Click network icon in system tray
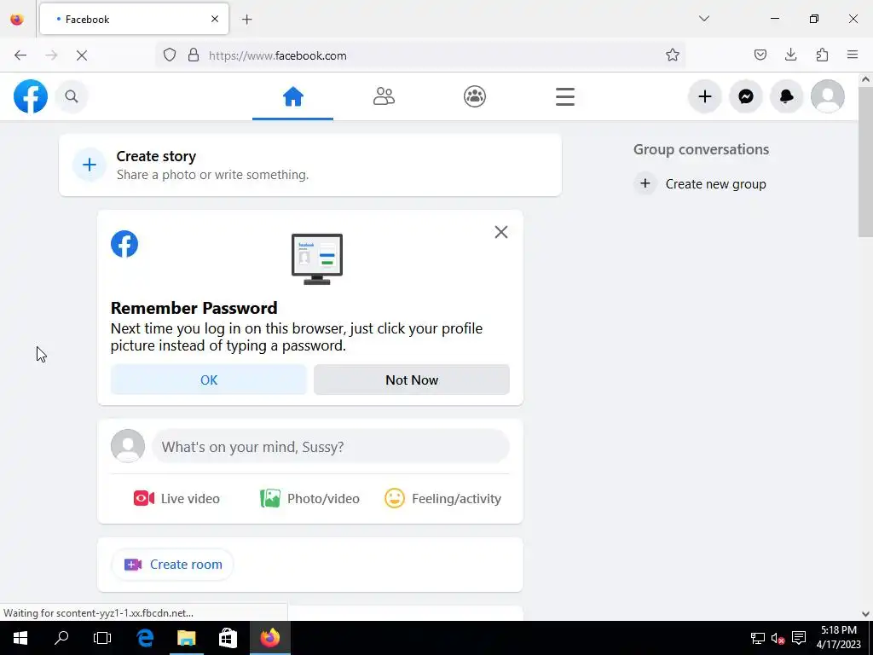Screen dimensions: 873x655 pos(757,638)
